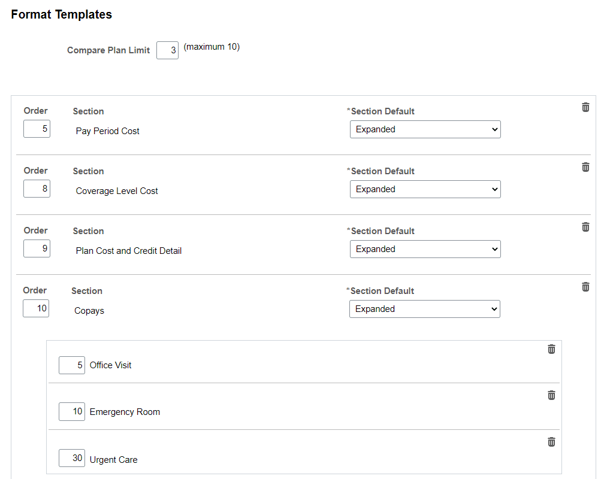The image size is (607, 479).
Task: Select the Order field for Coverage Level Cost
Action: (x=37, y=189)
